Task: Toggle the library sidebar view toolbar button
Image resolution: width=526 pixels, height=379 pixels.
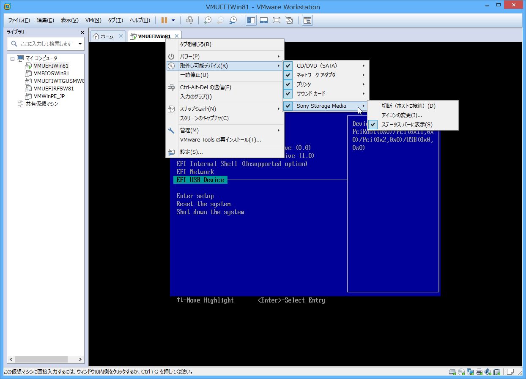Action: coord(251,20)
